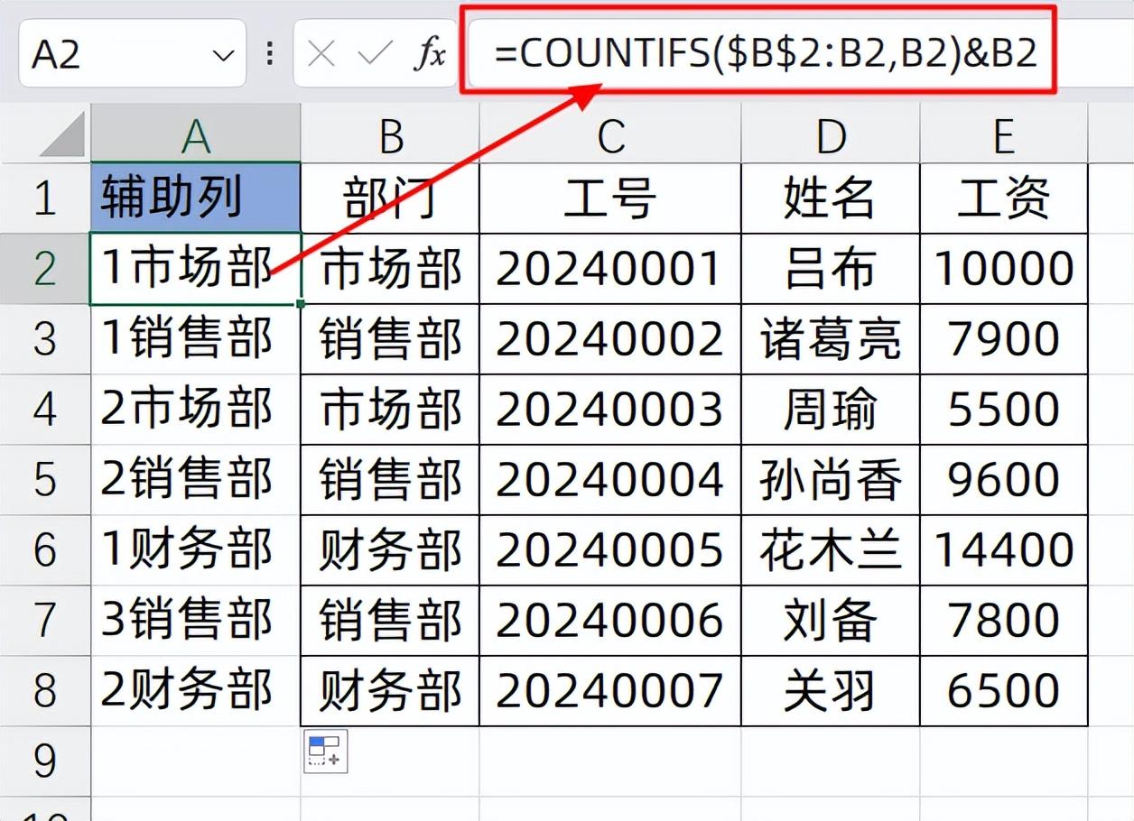1134x821 pixels.
Task: Click cell with 工号 20240002
Action: pos(609,338)
